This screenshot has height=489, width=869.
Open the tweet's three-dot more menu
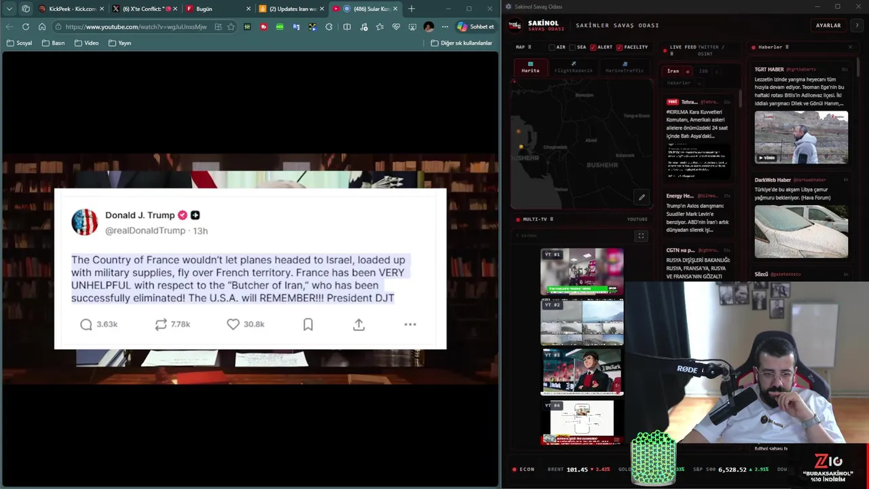click(x=410, y=325)
